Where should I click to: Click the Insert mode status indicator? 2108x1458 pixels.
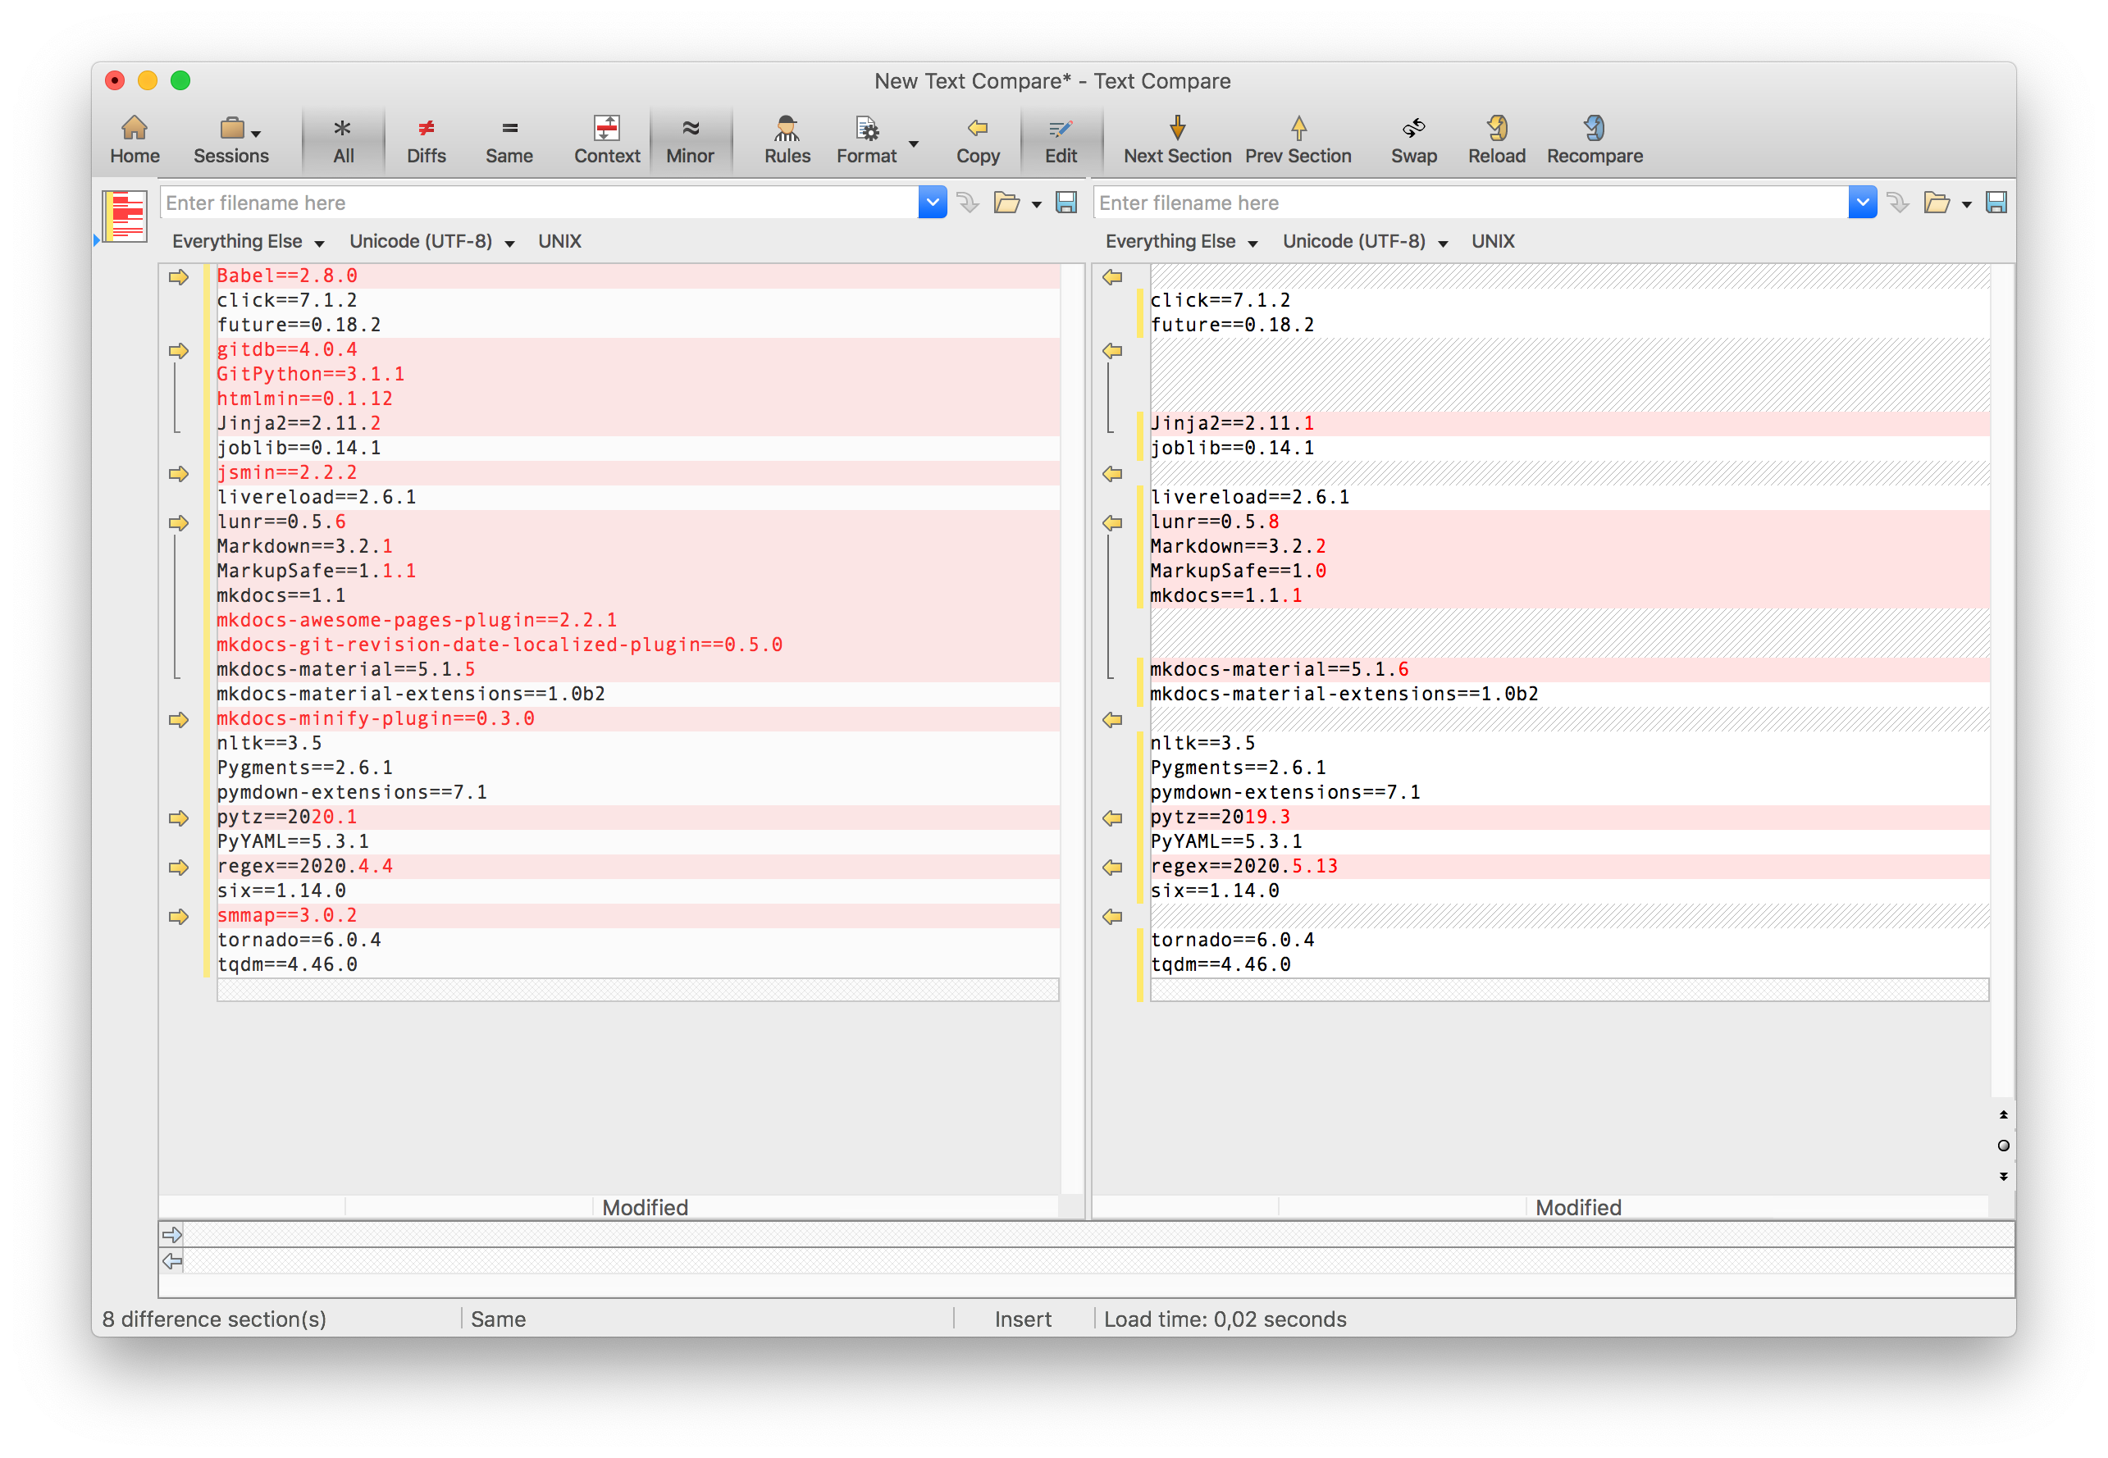tap(1023, 1319)
